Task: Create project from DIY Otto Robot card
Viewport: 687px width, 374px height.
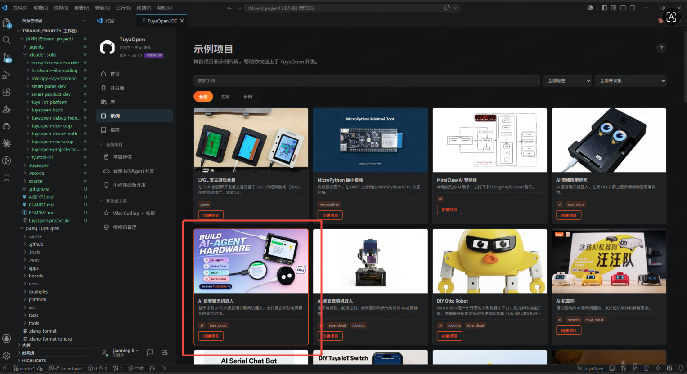Action: point(449,336)
